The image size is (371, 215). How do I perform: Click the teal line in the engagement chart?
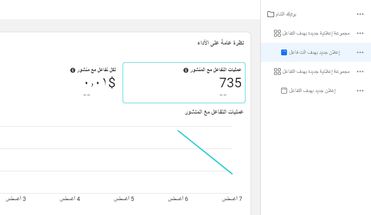(x=205, y=152)
